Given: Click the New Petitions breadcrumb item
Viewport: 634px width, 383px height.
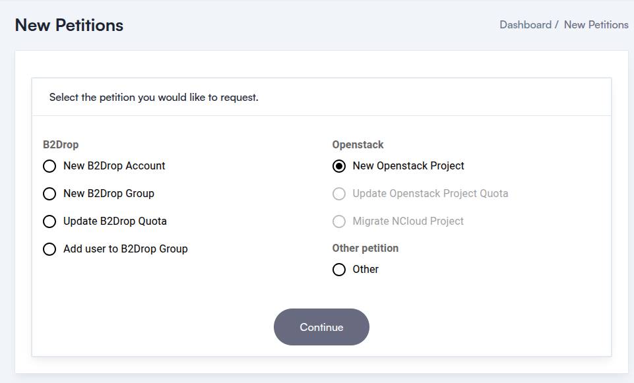Looking at the screenshot, I should 596,24.
